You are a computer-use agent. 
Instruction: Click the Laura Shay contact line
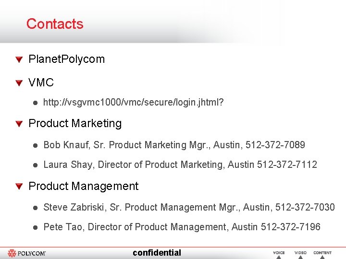[x=180, y=165]
